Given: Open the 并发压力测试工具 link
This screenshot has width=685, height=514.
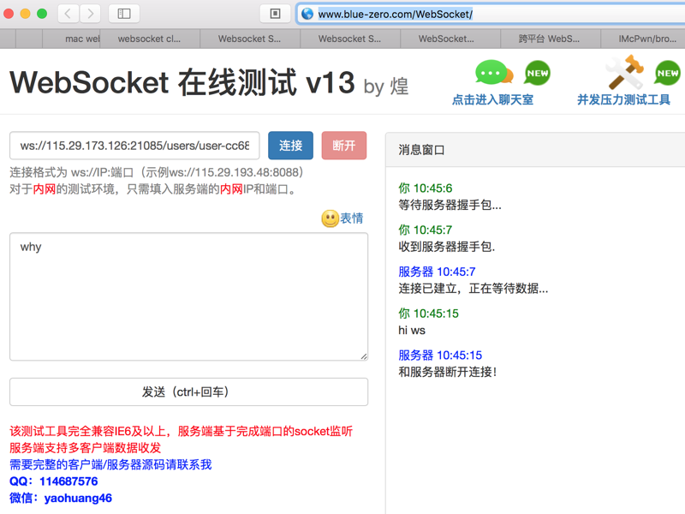Looking at the screenshot, I should coord(623,99).
